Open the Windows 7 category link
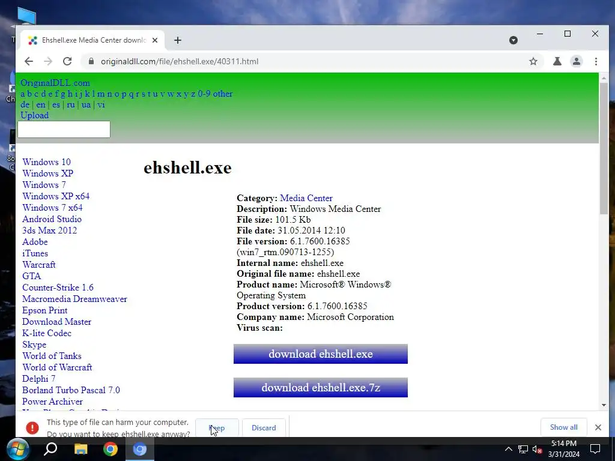This screenshot has width=615, height=461. (44, 185)
